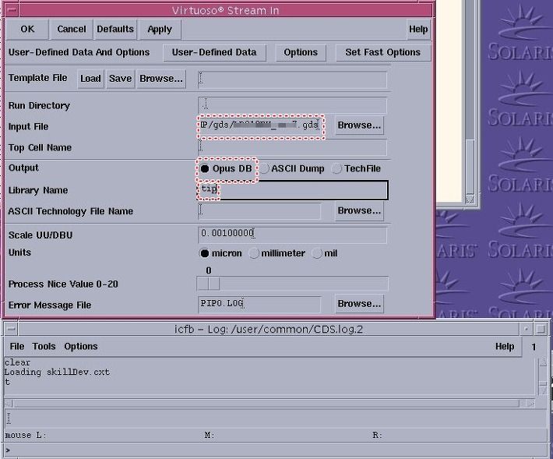Click the Error Message File field

tap(259, 304)
